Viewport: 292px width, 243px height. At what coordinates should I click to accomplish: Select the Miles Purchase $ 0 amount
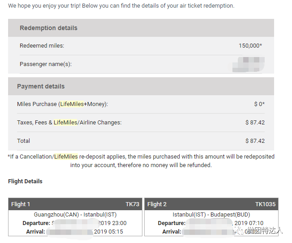259,104
